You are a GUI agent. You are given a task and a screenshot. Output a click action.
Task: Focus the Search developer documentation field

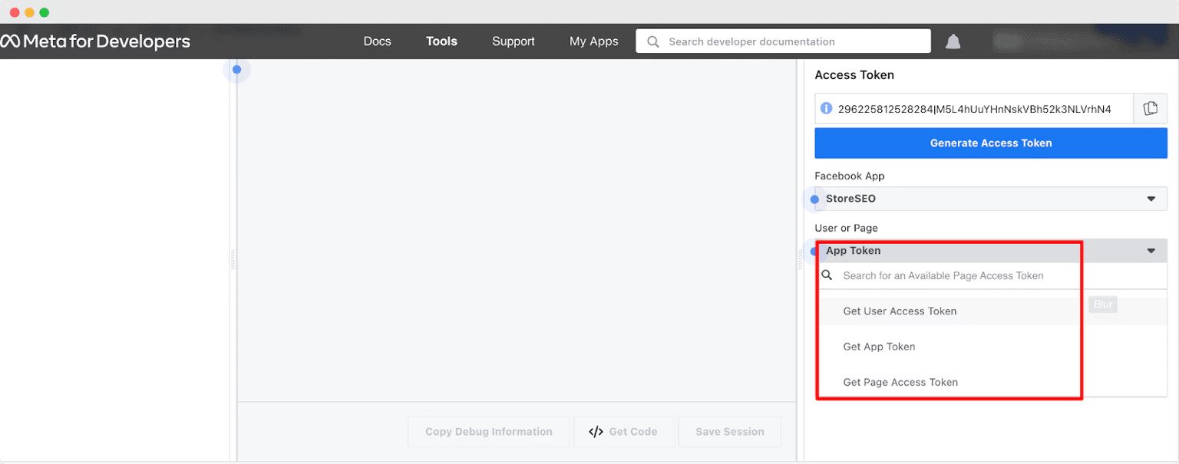[x=783, y=41]
